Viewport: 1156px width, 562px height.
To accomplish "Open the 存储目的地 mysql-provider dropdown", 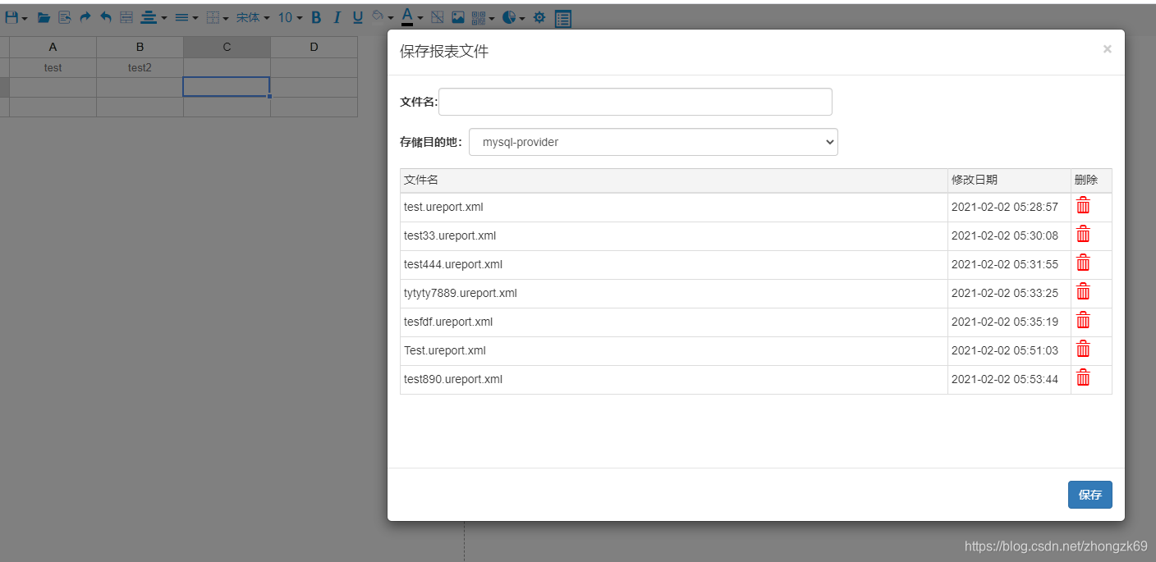I will click(x=654, y=142).
